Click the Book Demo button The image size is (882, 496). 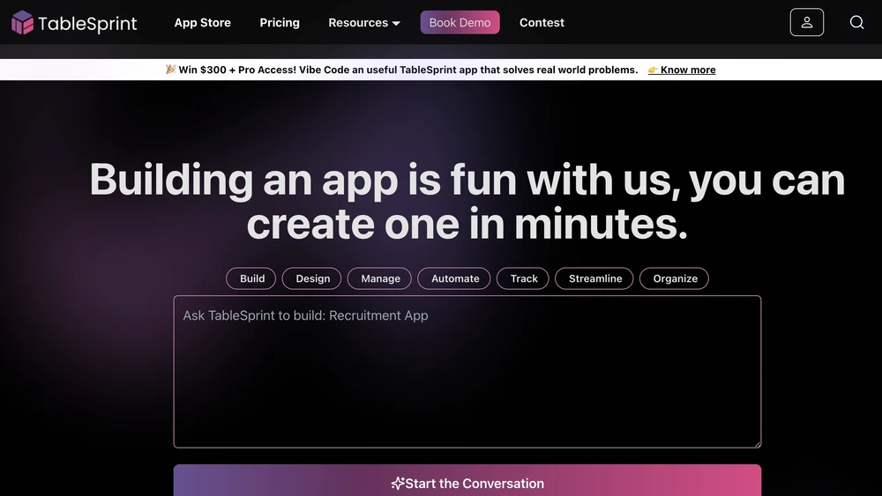point(460,23)
